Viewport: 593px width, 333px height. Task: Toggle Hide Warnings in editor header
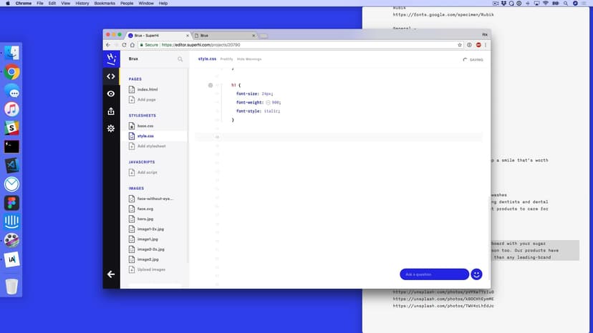pyautogui.click(x=250, y=59)
